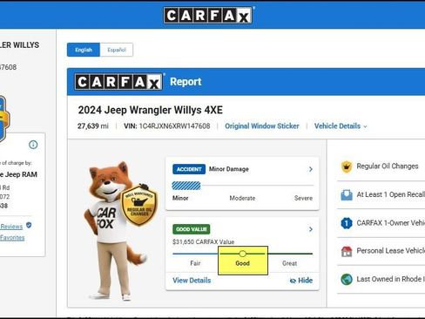Click Last Owned in Rhode Island text
Viewport: 425px width, 319px height.
pyautogui.click(x=391, y=279)
